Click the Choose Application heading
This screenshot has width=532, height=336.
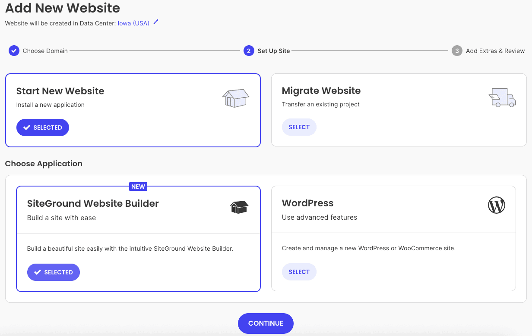tap(44, 164)
